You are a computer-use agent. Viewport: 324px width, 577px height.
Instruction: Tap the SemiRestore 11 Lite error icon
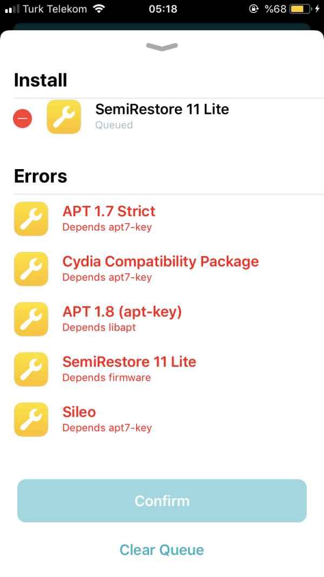(31, 369)
